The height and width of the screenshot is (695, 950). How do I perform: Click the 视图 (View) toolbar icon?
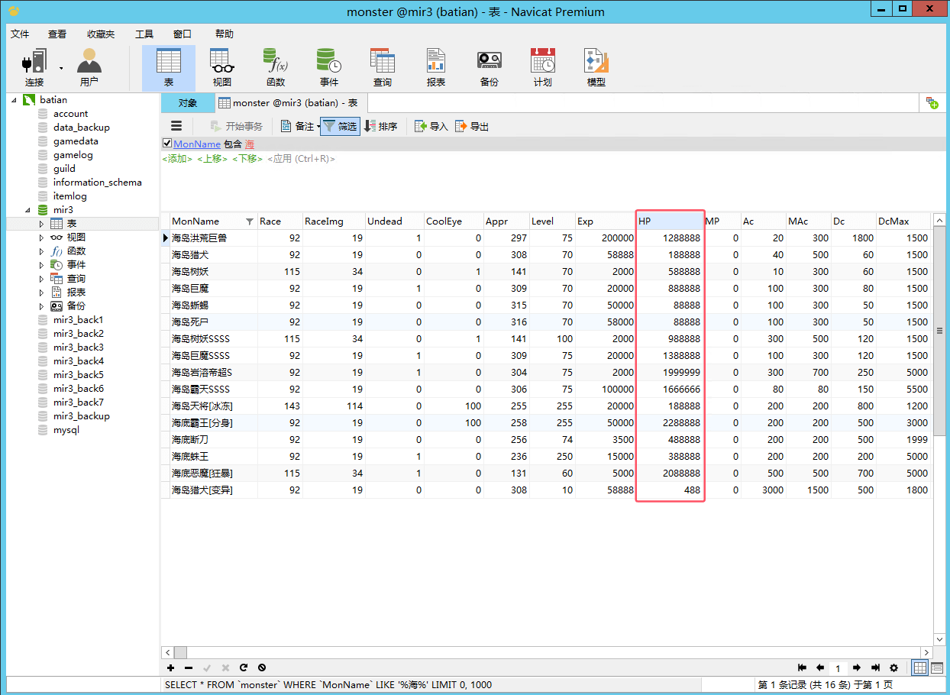pos(221,67)
